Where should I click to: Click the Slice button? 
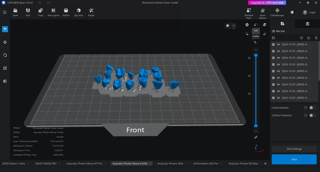pyautogui.click(x=294, y=159)
